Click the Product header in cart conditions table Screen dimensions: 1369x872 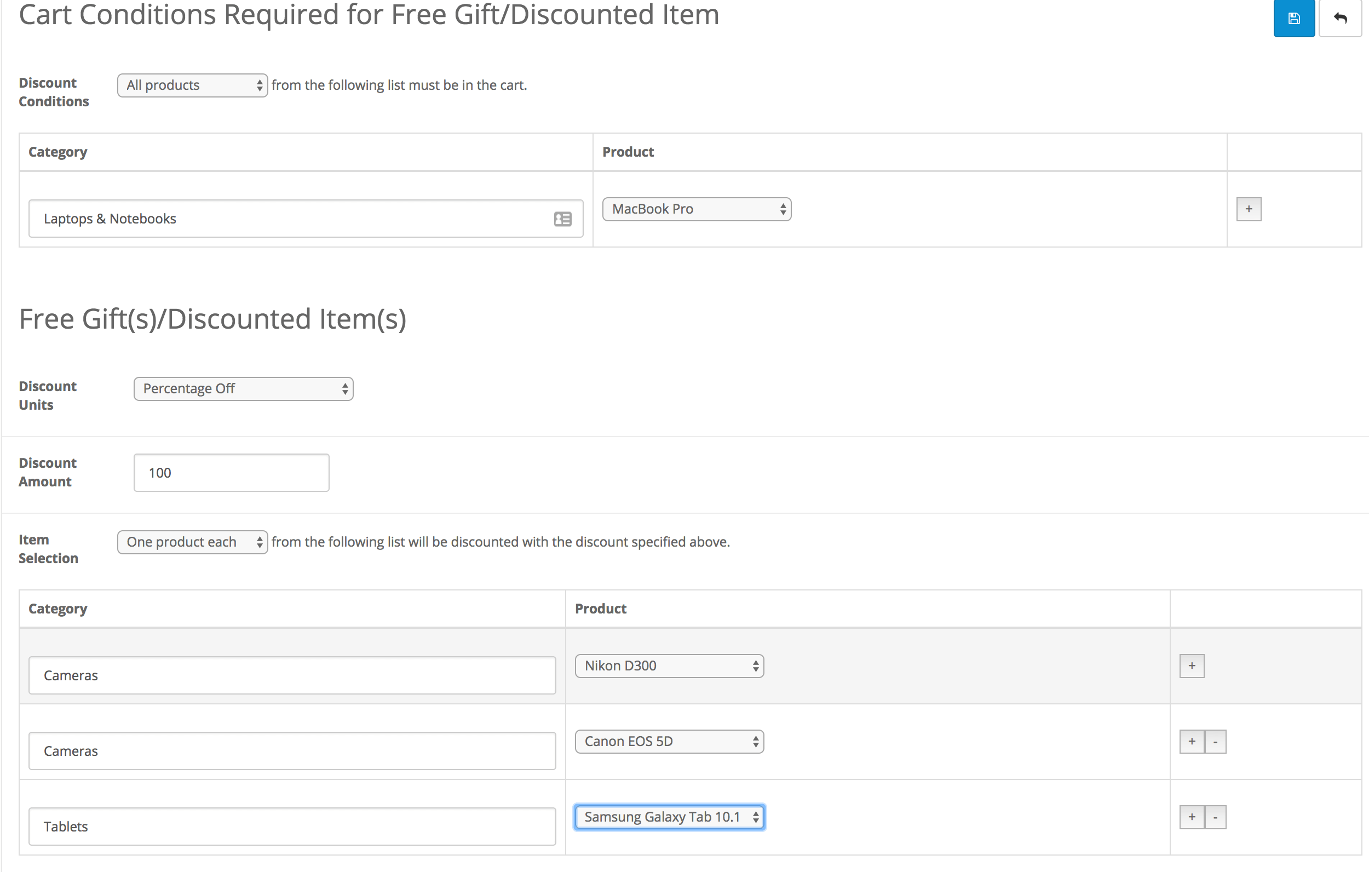(628, 152)
